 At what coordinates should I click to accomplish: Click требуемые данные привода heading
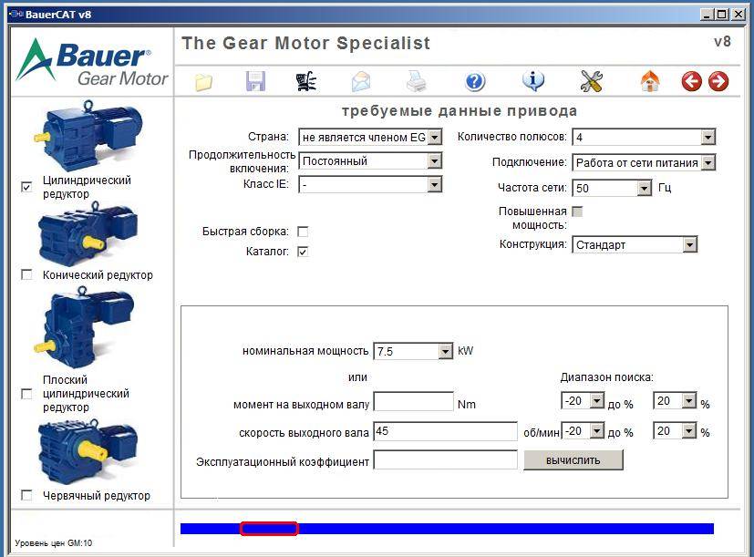coord(460,111)
